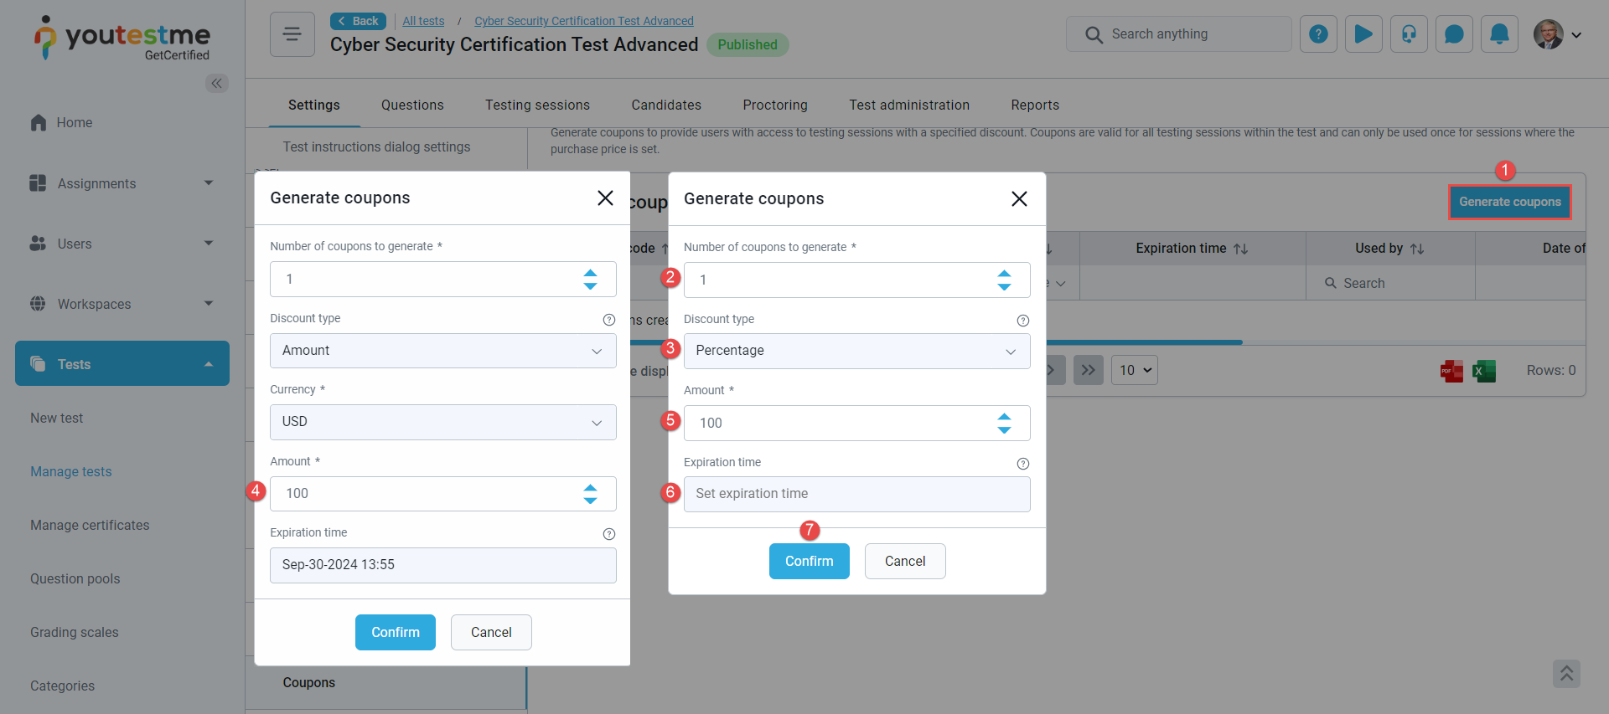The width and height of the screenshot is (1609, 714).
Task: Open Question pools in the sidebar
Action: [x=75, y=578]
